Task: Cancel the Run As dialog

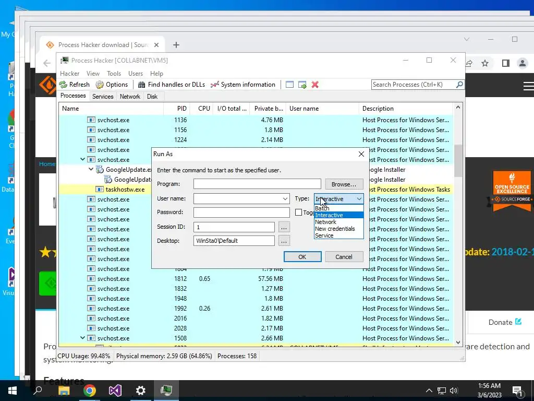Action: pyautogui.click(x=344, y=257)
